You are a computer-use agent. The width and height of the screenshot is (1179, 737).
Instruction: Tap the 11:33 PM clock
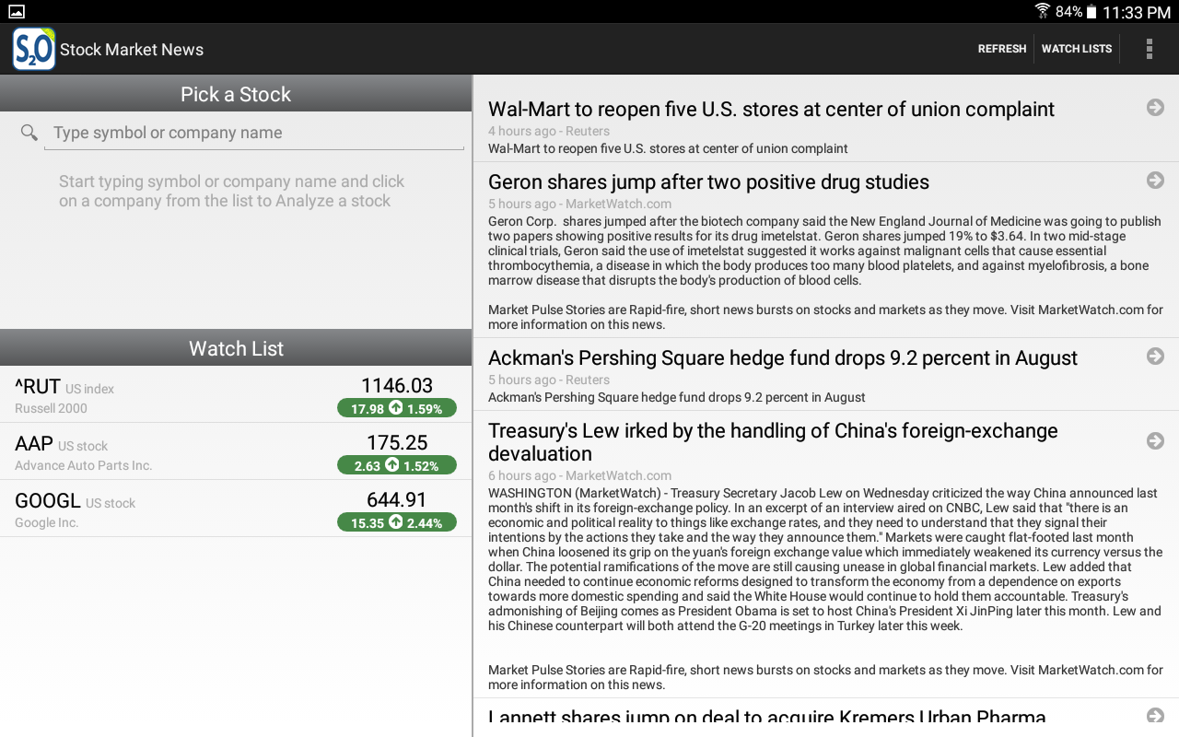click(x=1136, y=12)
